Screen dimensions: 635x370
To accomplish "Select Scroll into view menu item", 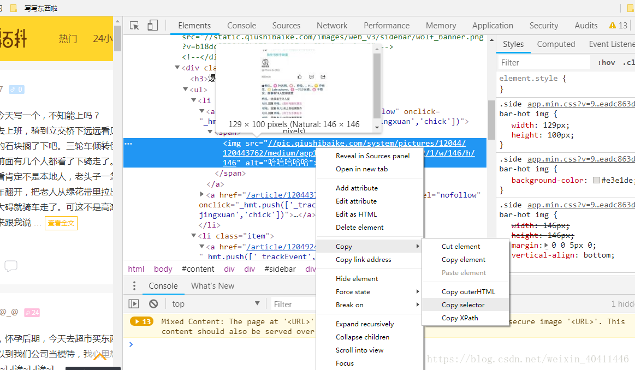I will point(369,350).
